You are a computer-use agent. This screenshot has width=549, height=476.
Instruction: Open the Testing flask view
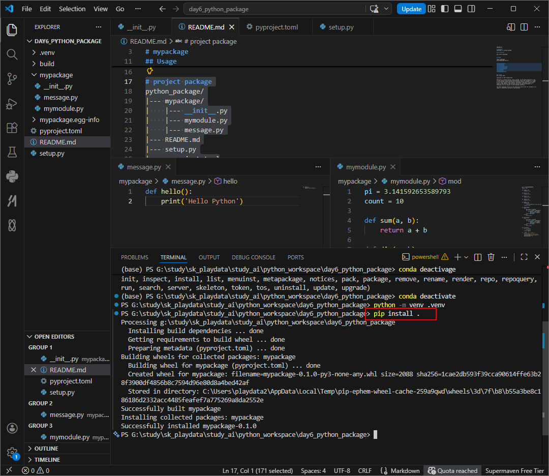coord(12,152)
